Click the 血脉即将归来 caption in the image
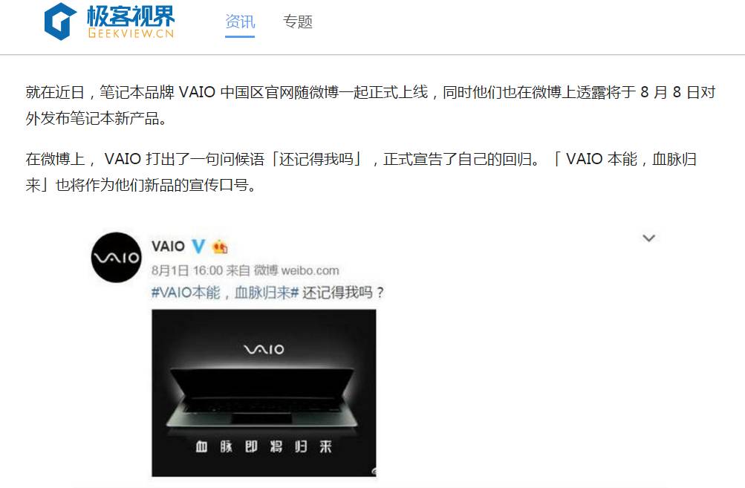745x488 pixels. 264,446
